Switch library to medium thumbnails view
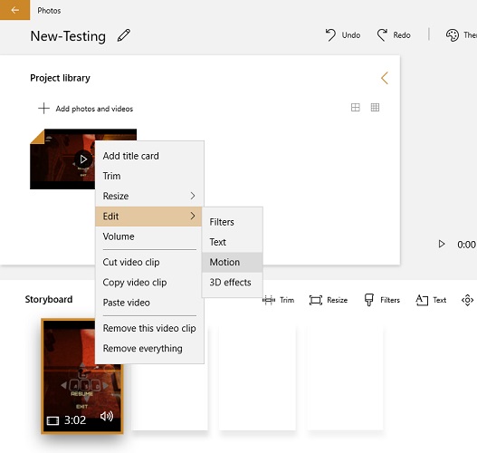The image size is (477, 453). point(356,107)
